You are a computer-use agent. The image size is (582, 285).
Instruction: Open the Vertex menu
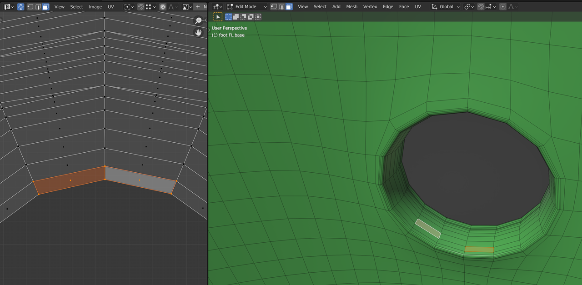pos(370,7)
